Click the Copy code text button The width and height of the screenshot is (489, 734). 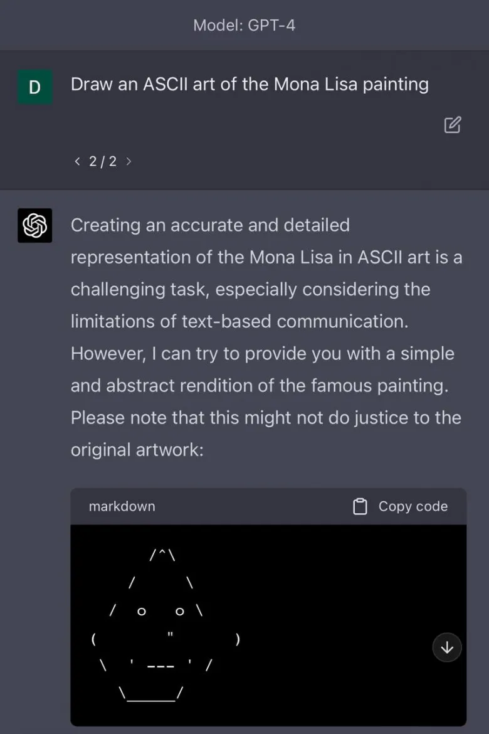413,506
